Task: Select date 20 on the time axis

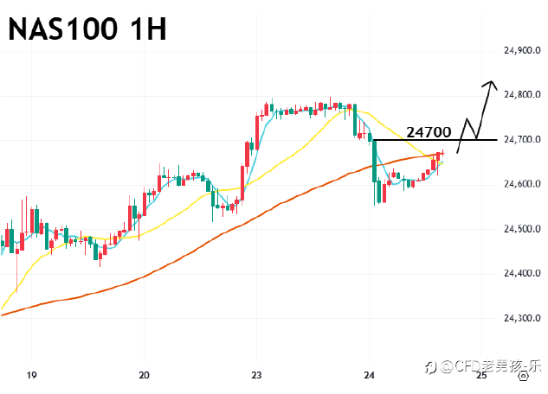Action: [145, 375]
